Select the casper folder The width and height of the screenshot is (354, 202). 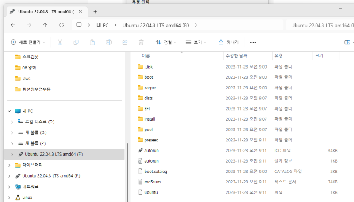click(x=150, y=88)
